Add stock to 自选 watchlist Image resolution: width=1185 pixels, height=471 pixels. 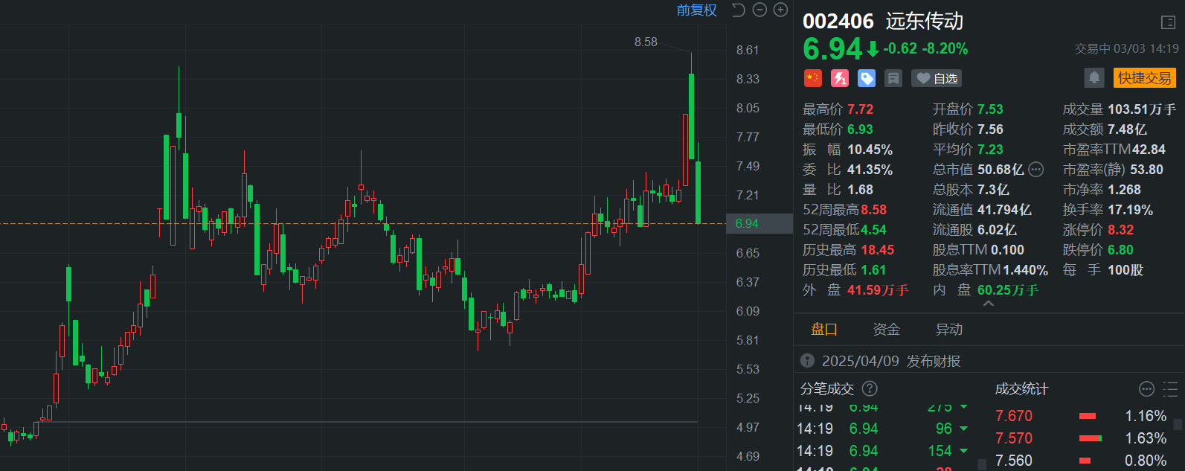pyautogui.click(x=937, y=78)
